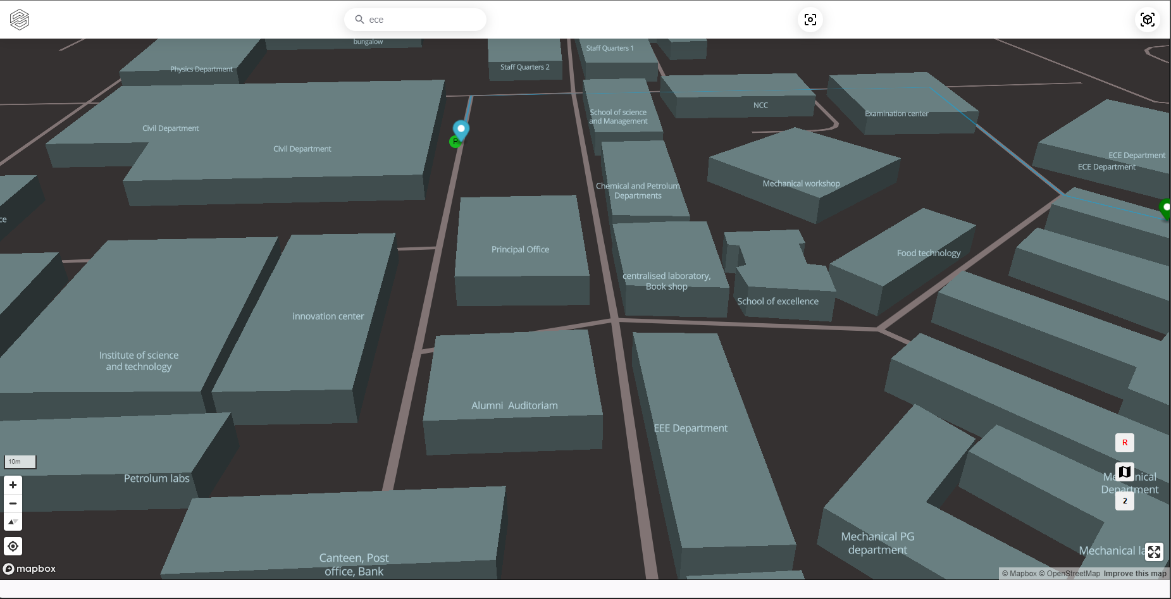Open the OpenStreetMap attribution link
Viewport: 1171px width, 599px height.
[1073, 574]
